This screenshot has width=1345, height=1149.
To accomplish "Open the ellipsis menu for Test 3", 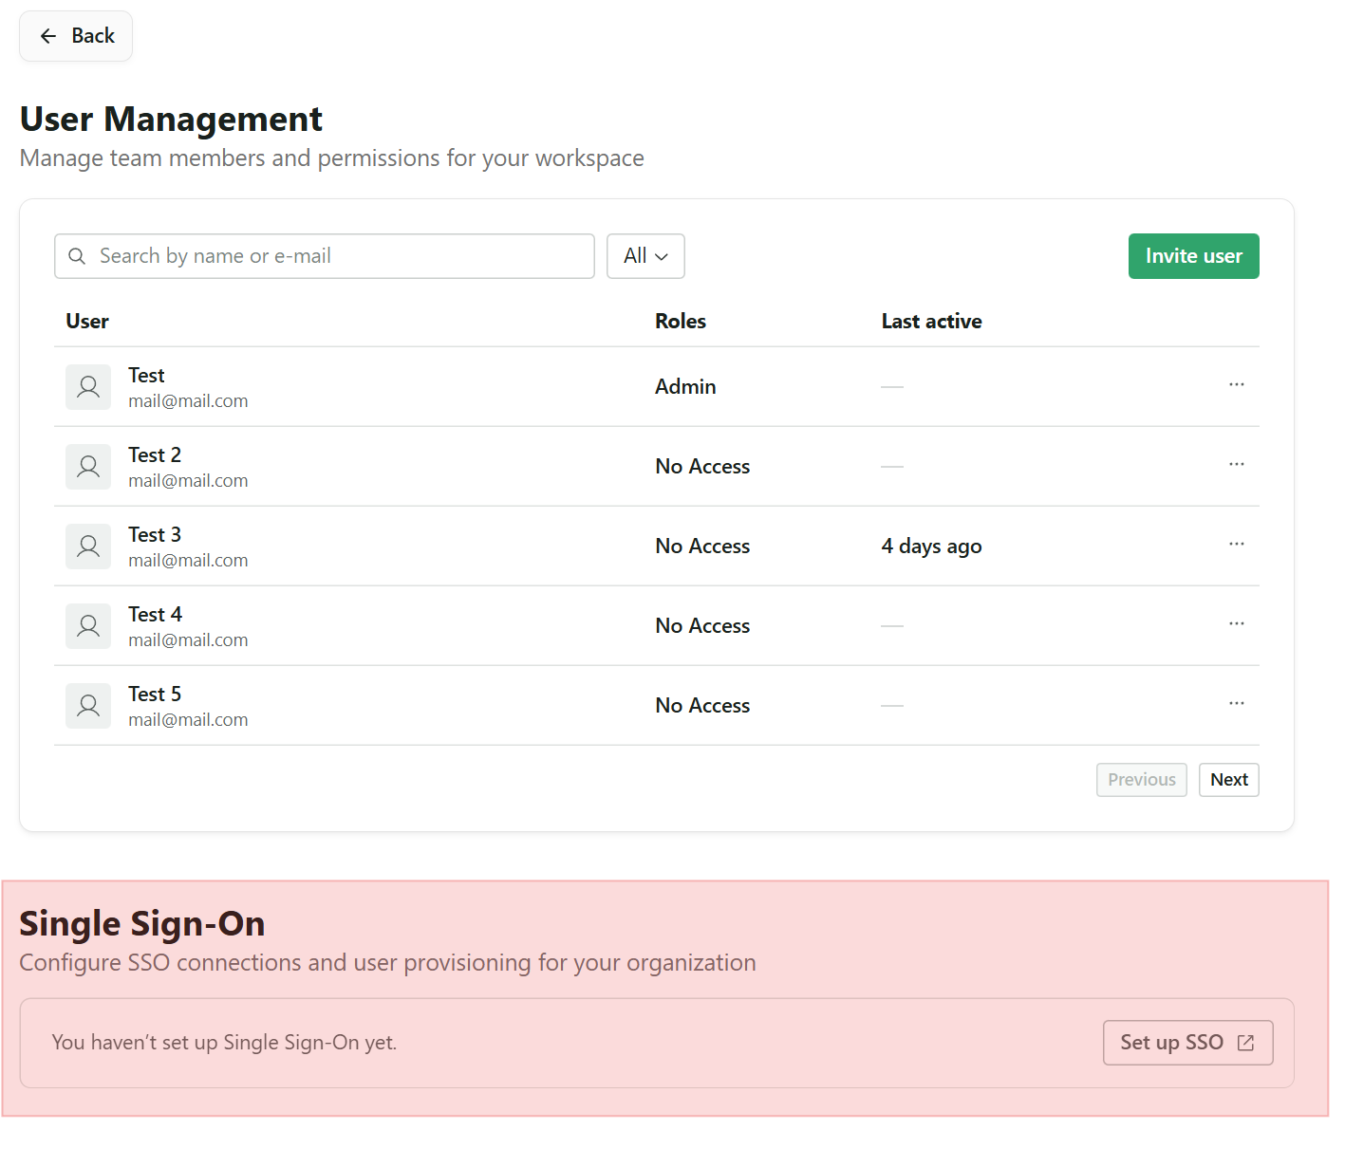I will pos(1236,545).
